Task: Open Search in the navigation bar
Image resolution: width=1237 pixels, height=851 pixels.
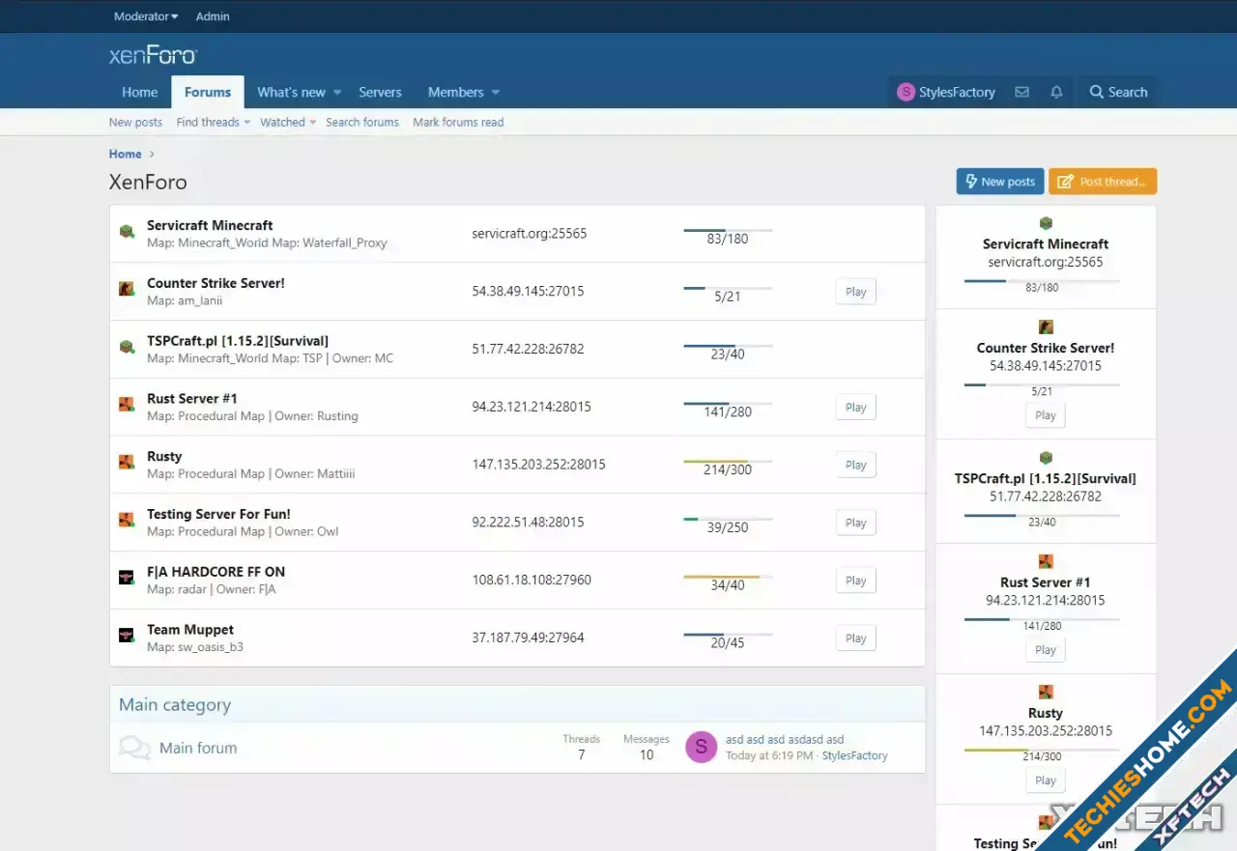Action: (x=1118, y=92)
